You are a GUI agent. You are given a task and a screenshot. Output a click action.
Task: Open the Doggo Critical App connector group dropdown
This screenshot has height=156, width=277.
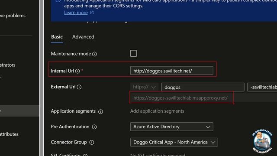174,142
